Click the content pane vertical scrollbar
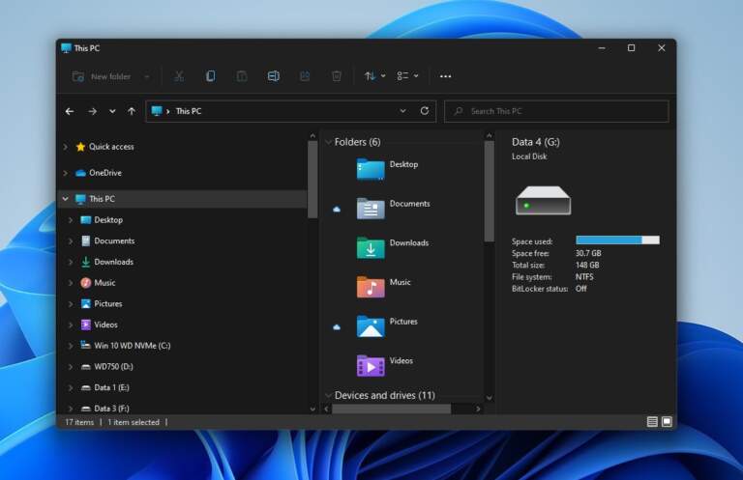The height and width of the screenshot is (480, 743). pyautogui.click(x=489, y=191)
